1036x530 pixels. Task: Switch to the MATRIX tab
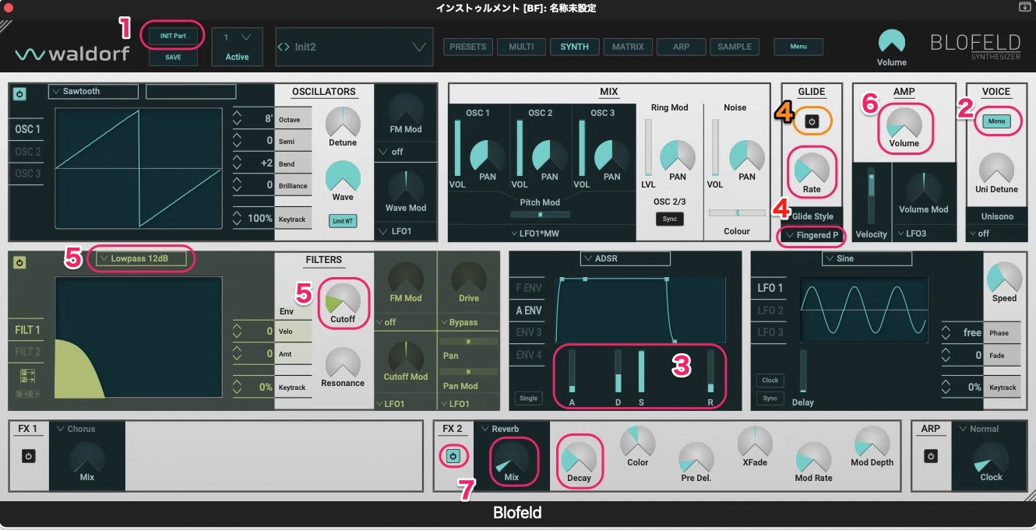pyautogui.click(x=628, y=47)
